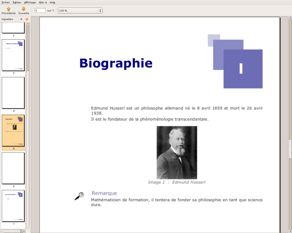Viewport: 292px width, 233px height.
Task: Select blank page 4 thumbnail
Action: point(13,92)
